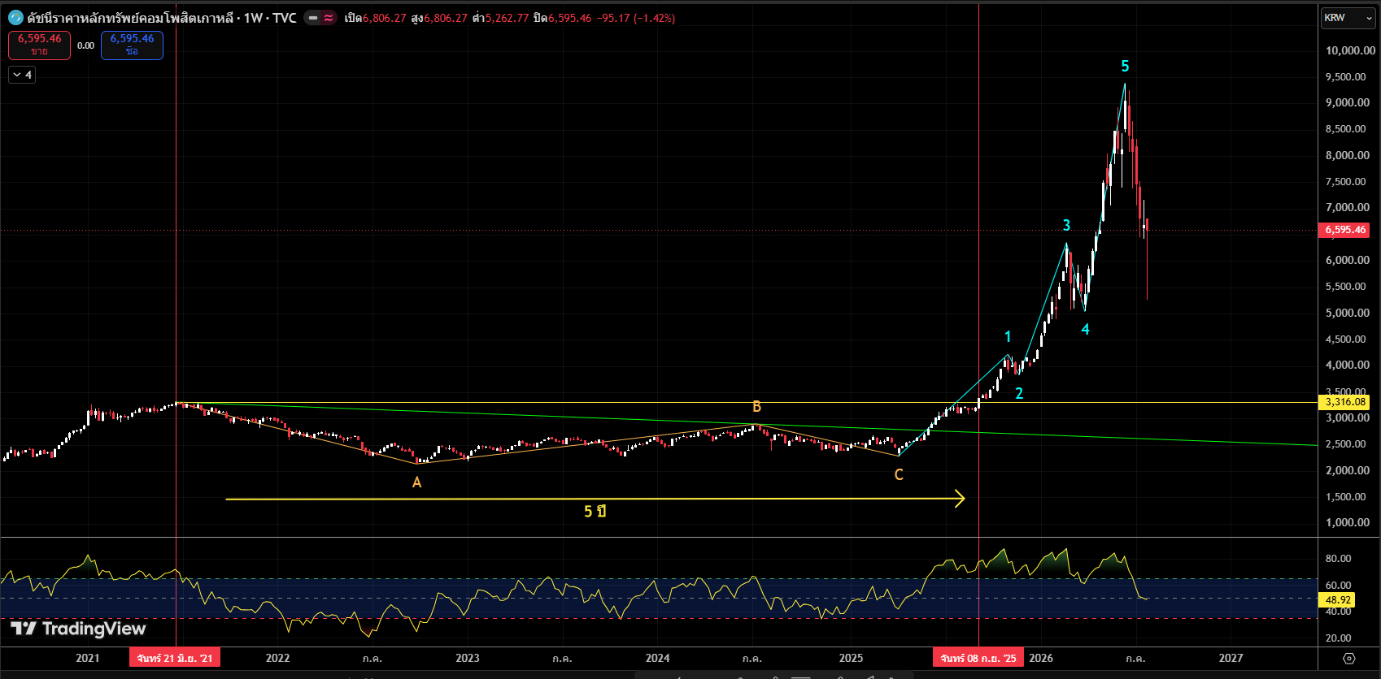Click the KOSPI symbol logo icon
1381x679 pixels.
(15, 17)
